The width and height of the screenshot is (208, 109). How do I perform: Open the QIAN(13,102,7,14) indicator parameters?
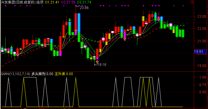(x=16, y=74)
